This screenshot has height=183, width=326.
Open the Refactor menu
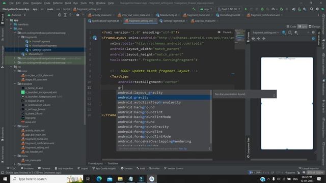(58, 3)
